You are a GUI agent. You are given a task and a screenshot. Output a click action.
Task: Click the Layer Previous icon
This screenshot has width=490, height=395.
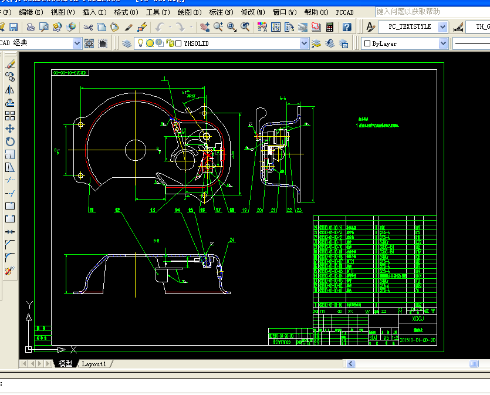[330, 43]
